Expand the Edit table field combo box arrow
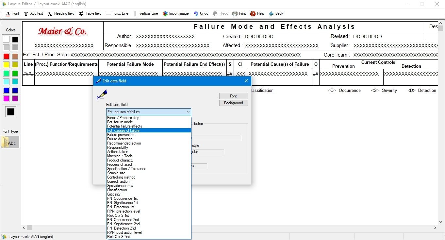445x240 pixels. click(x=188, y=112)
